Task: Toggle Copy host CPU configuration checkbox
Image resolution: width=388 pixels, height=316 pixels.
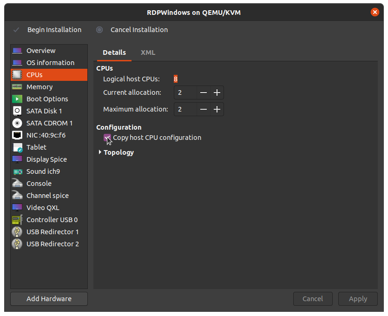Action: coord(107,138)
